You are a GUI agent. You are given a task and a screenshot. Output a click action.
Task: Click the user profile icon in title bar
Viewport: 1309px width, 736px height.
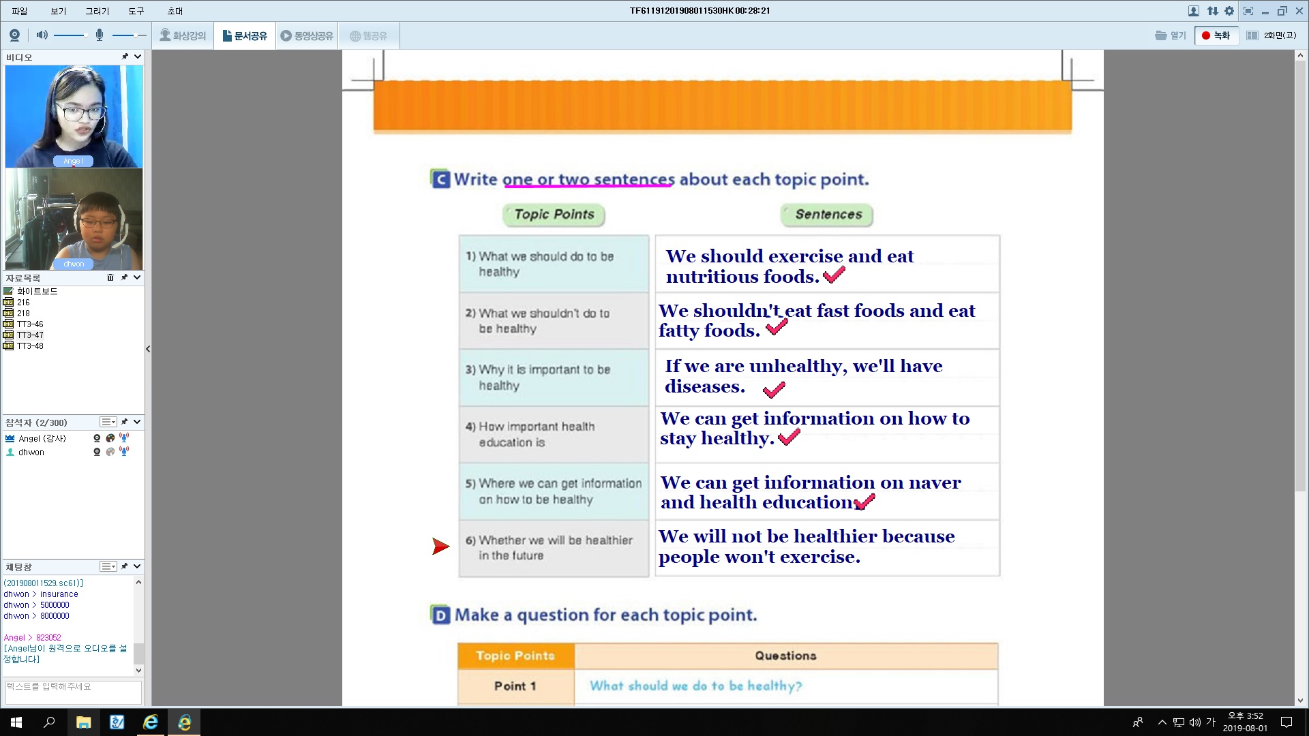(x=1193, y=11)
